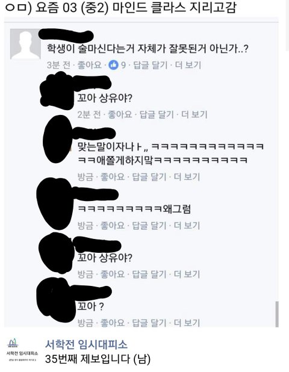The image size is (289, 372).
Task: Reply to the 맞는말이자나 comment
Action: pyautogui.click(x=149, y=177)
